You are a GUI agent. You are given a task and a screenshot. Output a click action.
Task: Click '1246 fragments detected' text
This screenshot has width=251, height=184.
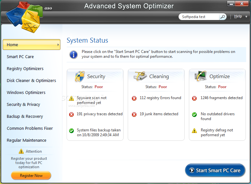point(221,98)
